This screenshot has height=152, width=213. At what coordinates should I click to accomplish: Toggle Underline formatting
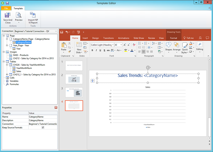[x=100, y=50]
